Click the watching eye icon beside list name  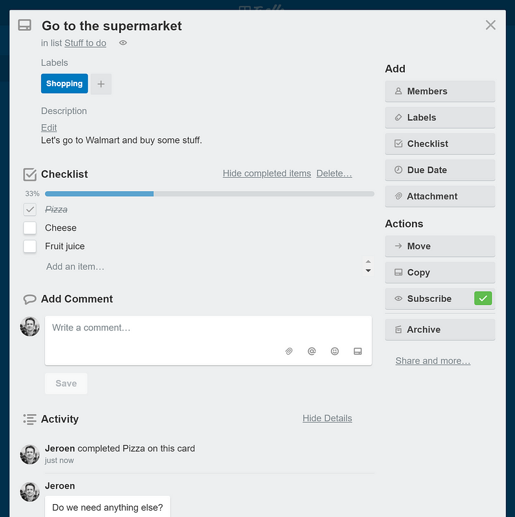click(x=123, y=43)
